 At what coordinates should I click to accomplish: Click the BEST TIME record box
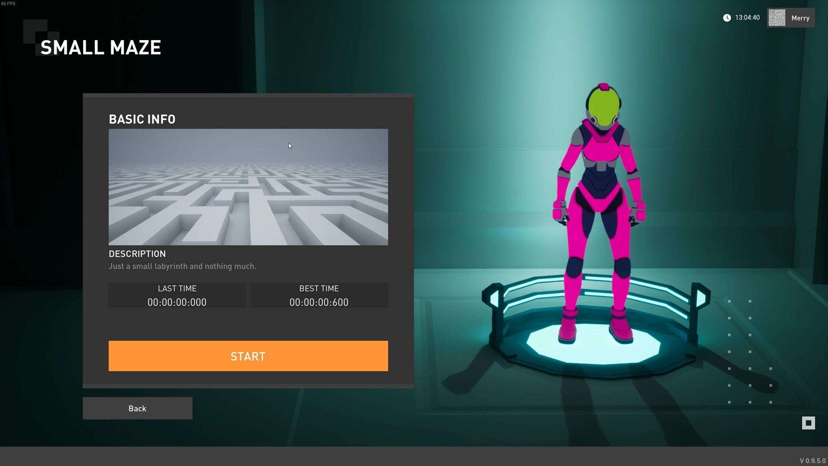[319, 296]
